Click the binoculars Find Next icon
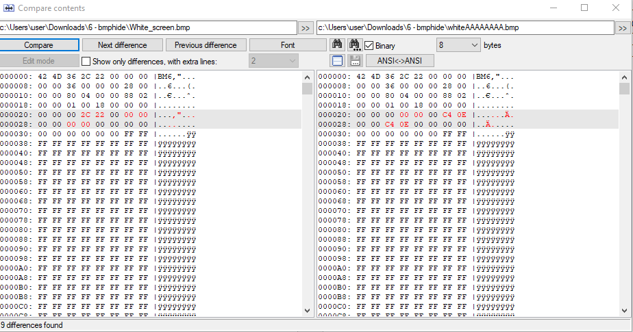Image resolution: width=633 pixels, height=332 pixels. coord(355,44)
